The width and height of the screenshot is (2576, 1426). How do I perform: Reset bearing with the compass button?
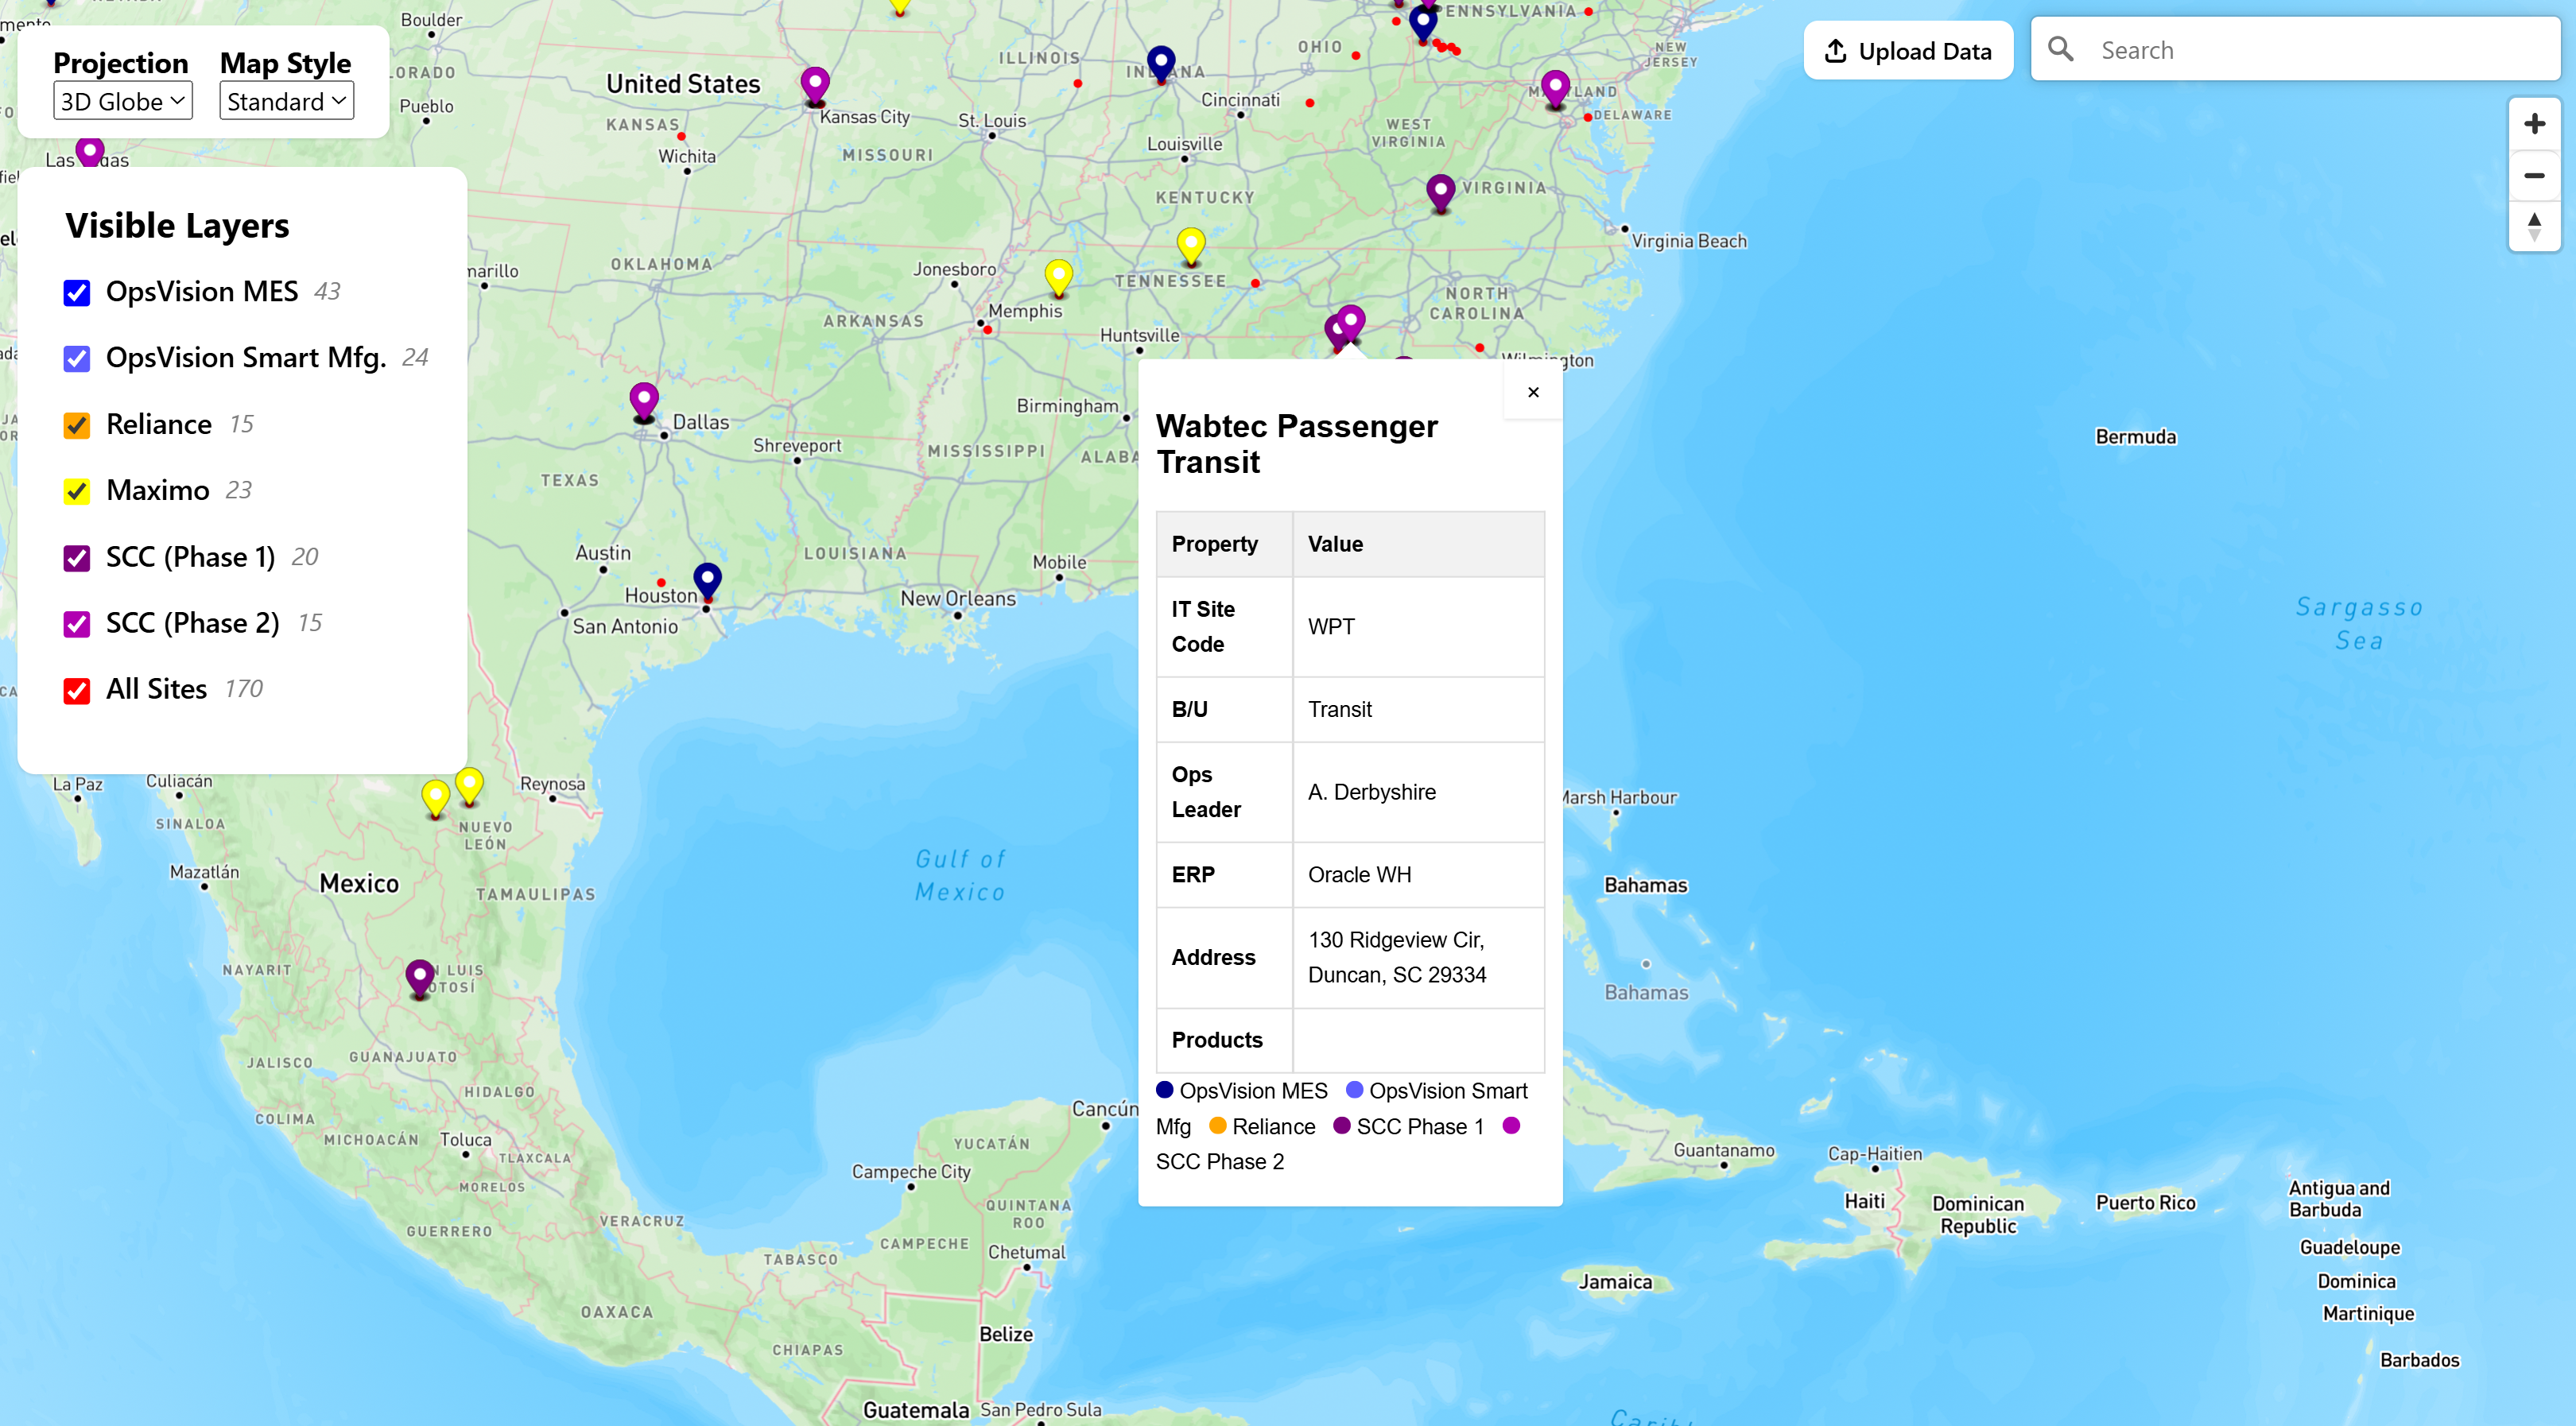2533,227
